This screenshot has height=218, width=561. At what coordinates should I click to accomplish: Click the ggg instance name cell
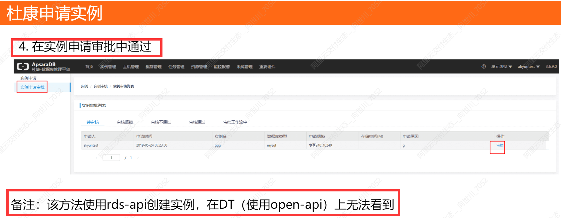(218, 146)
